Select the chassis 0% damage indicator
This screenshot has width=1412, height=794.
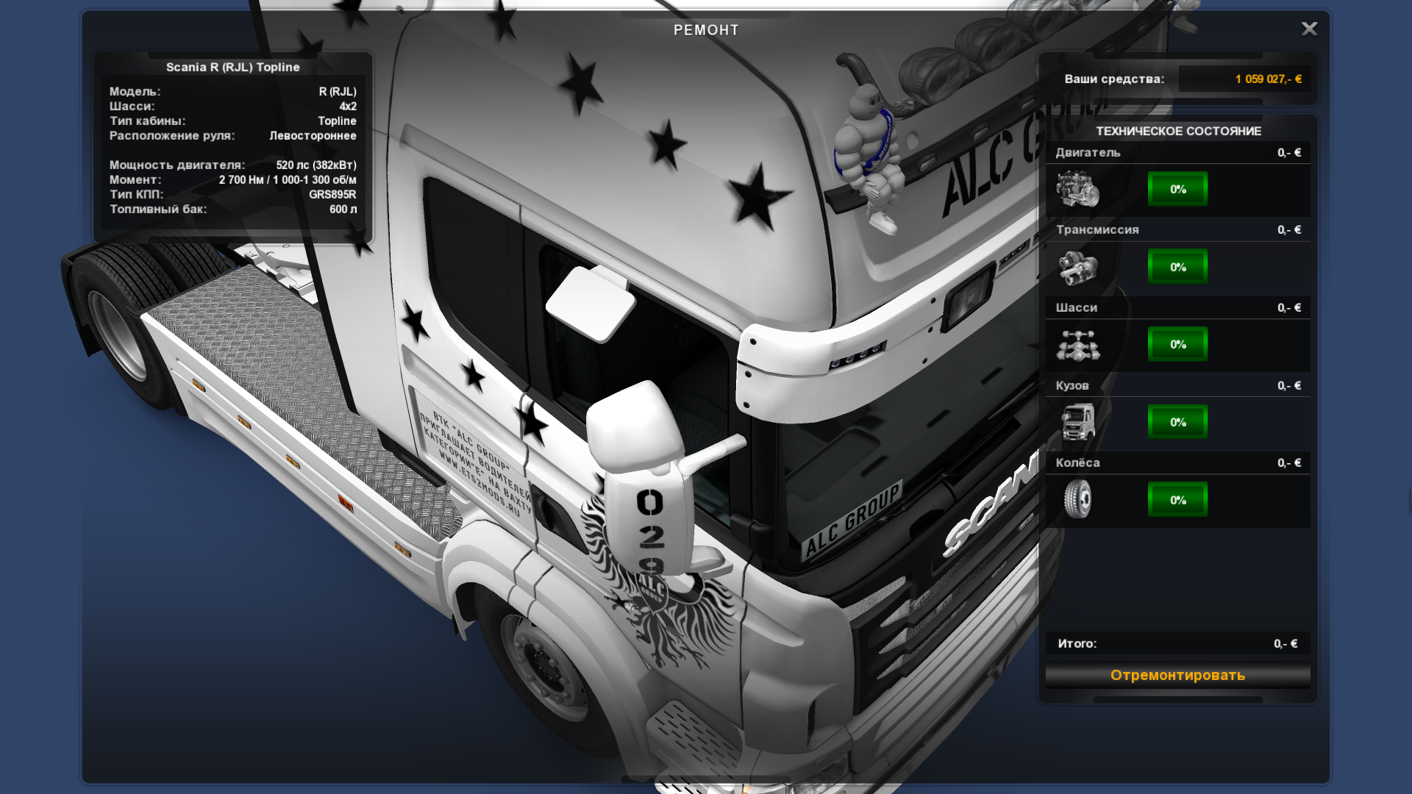coord(1177,345)
